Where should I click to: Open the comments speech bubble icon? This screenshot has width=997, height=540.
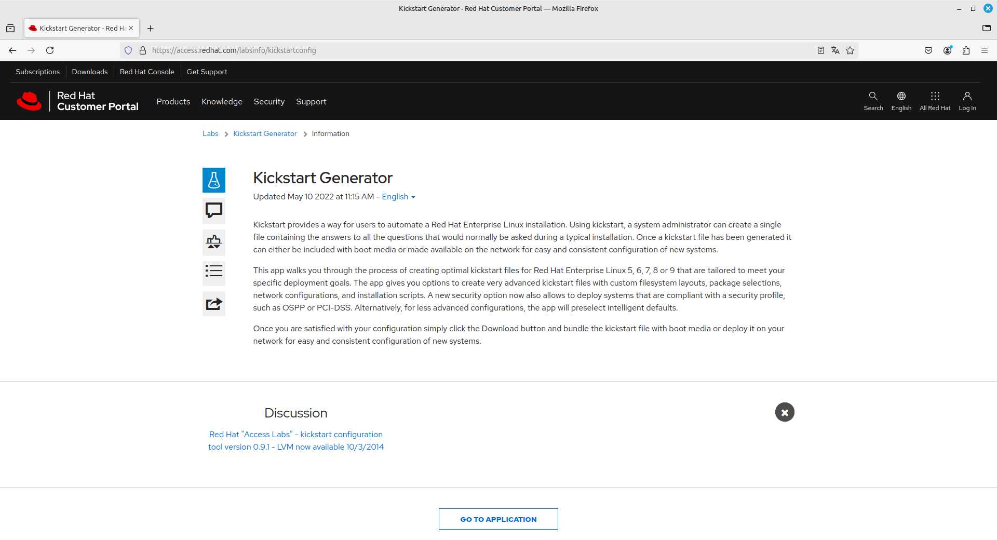[214, 211]
